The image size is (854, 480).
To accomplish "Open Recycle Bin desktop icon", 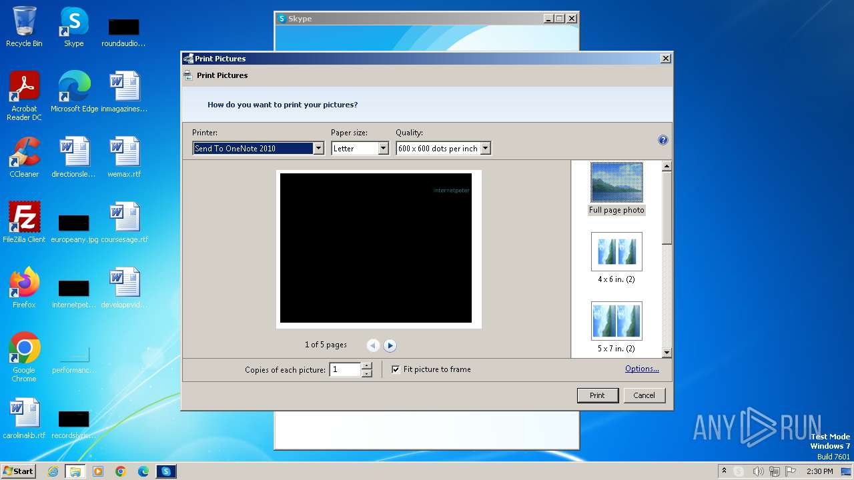I will tap(24, 27).
